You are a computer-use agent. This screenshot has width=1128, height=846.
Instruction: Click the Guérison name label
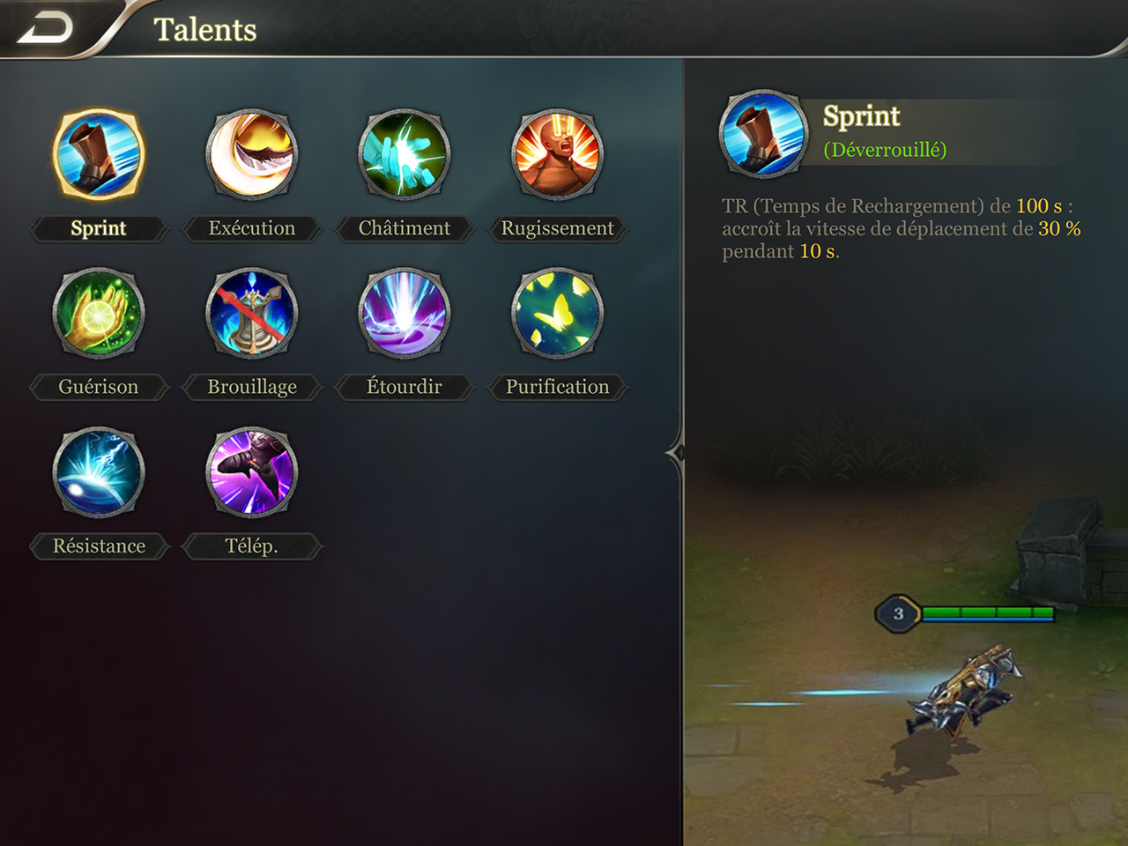(x=99, y=387)
